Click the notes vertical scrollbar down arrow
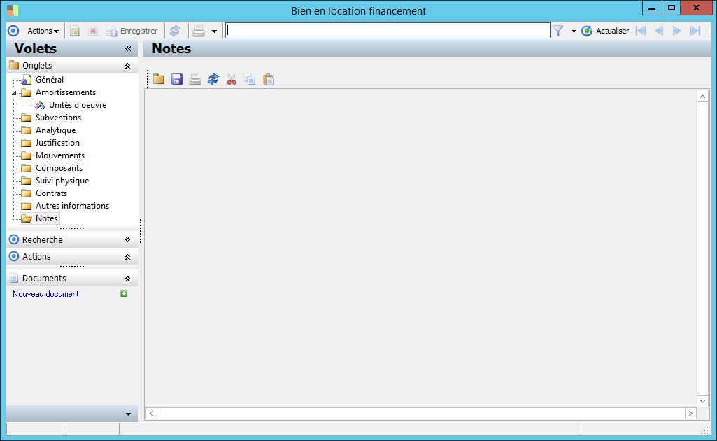This screenshot has height=441, width=717. (702, 401)
